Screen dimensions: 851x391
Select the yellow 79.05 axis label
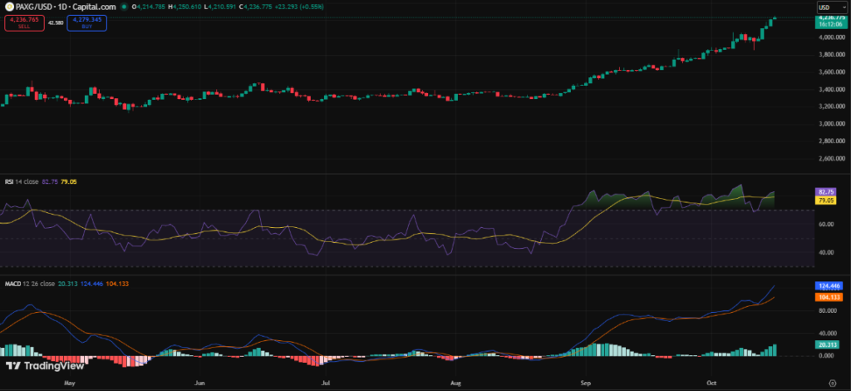pos(824,200)
